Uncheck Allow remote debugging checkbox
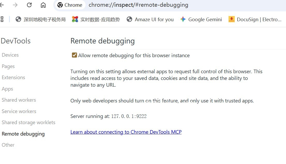 point(75,55)
